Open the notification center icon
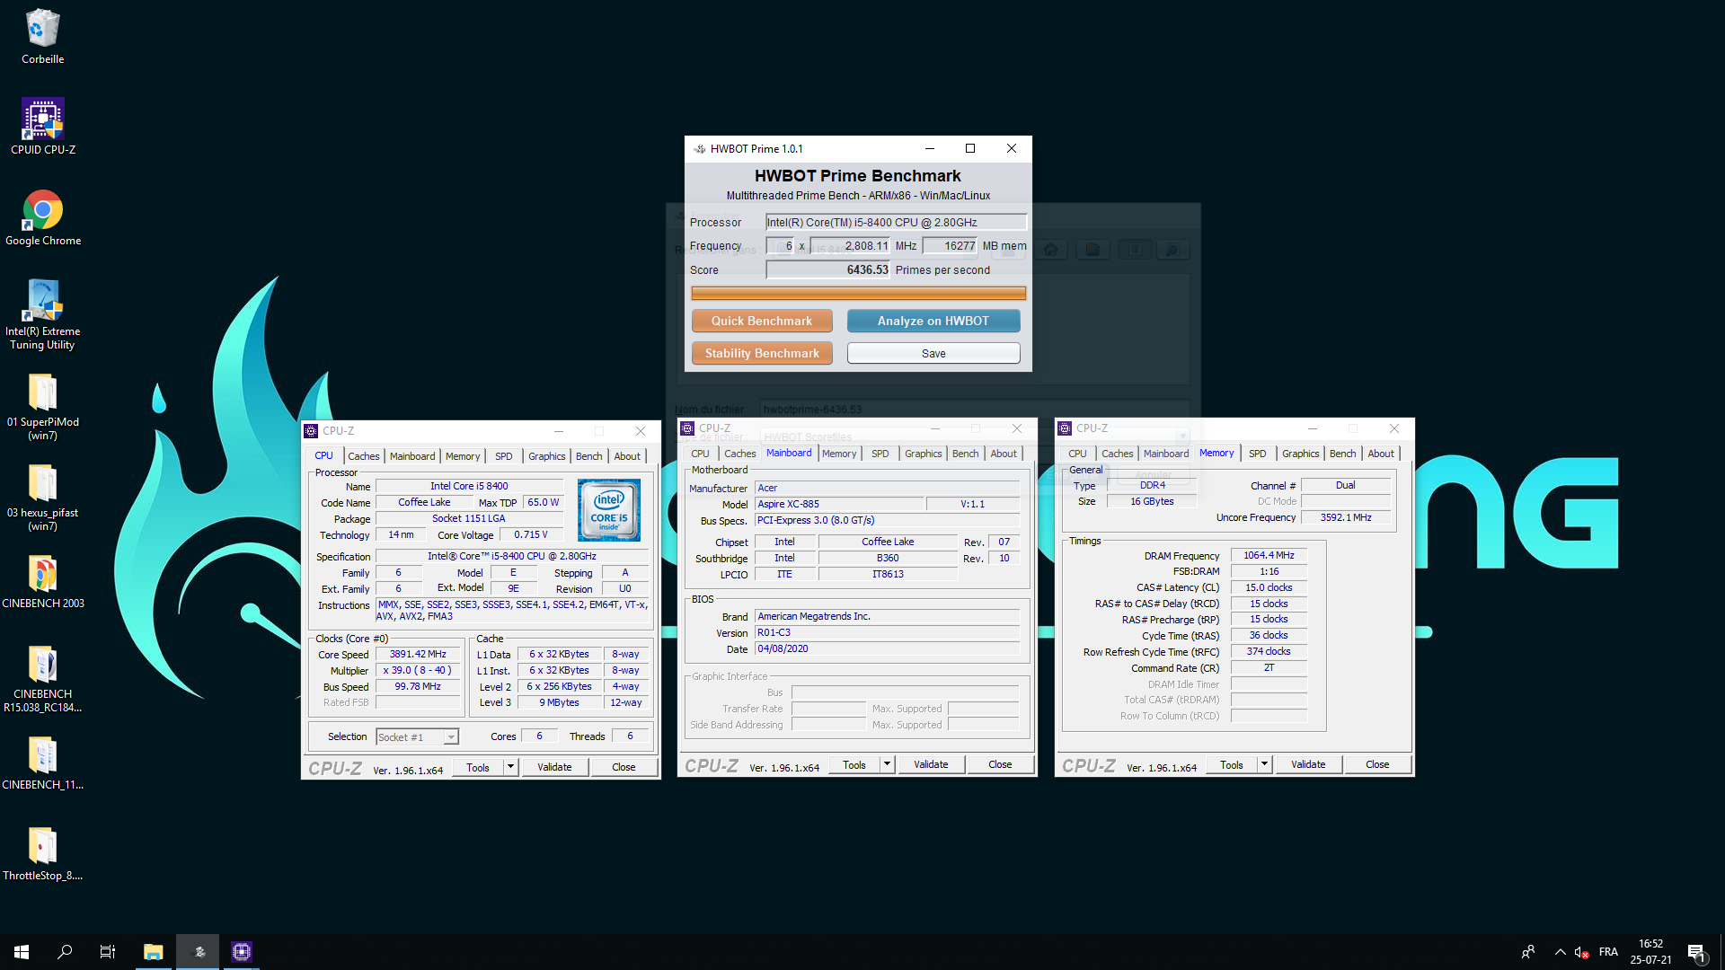 [x=1696, y=952]
